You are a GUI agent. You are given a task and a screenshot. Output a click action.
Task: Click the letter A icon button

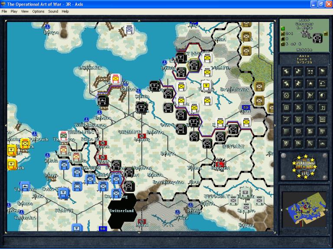[298, 96]
